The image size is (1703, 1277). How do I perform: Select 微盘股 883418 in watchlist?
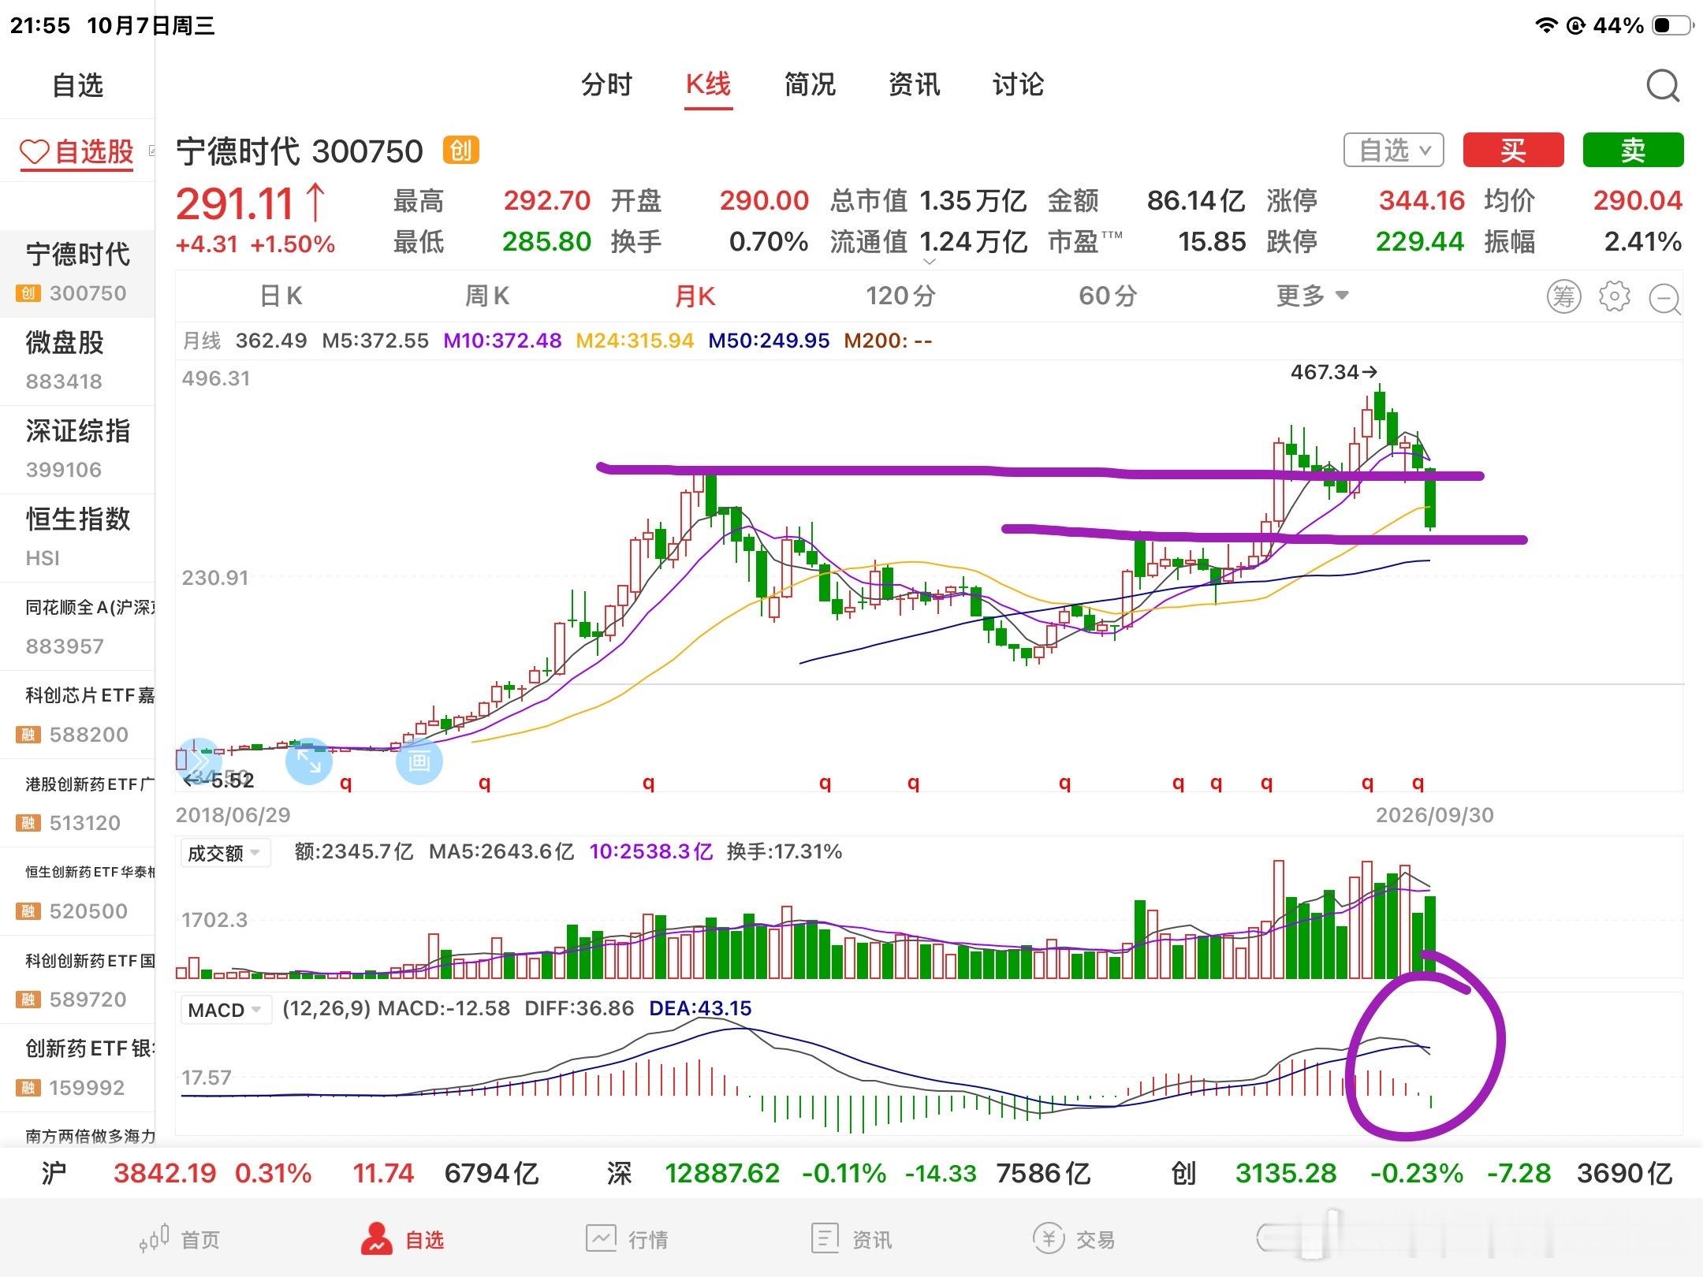77,361
